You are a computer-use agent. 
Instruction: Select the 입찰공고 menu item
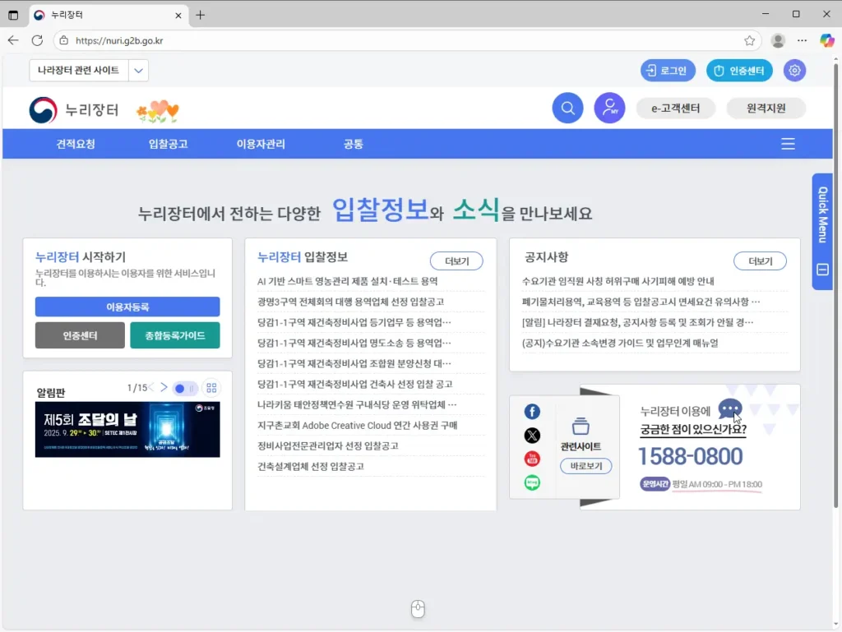[x=166, y=144]
